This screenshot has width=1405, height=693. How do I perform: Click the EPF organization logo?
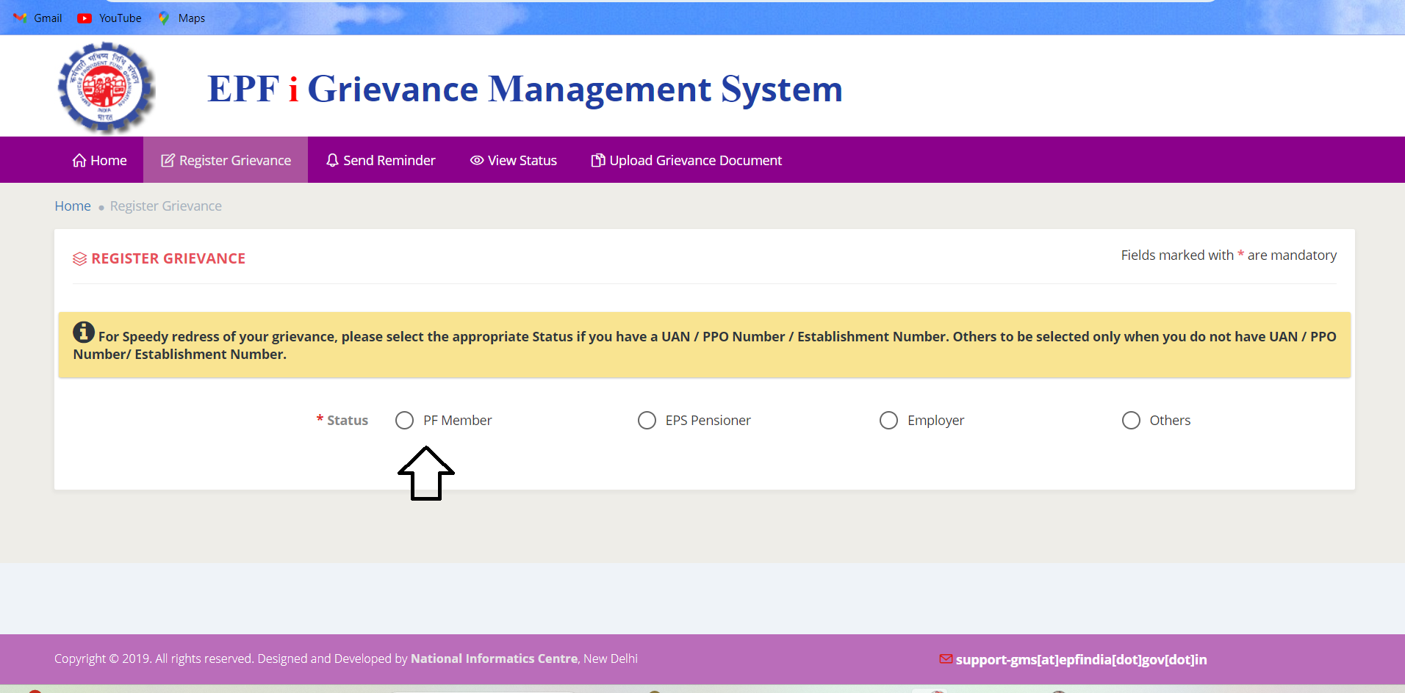click(106, 87)
